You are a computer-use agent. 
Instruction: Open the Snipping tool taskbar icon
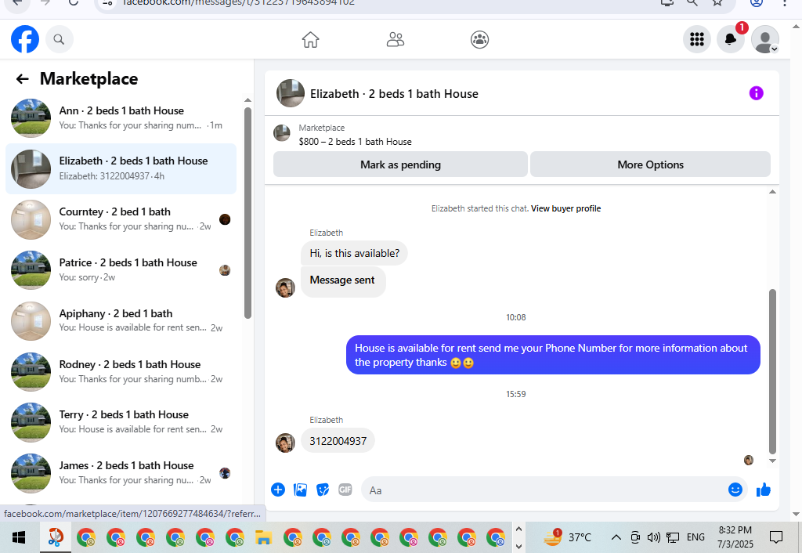click(56, 537)
